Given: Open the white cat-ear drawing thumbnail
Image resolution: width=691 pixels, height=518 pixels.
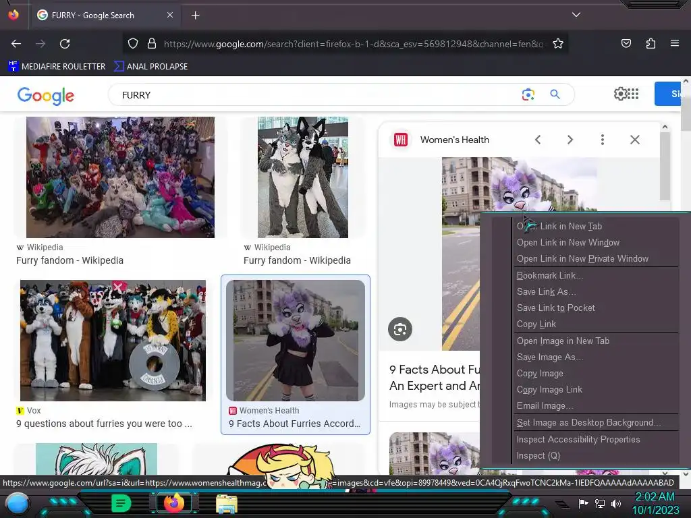Looking at the screenshot, I should click(96, 459).
